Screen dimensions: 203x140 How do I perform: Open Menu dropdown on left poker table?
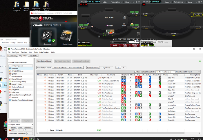point(128,2)
